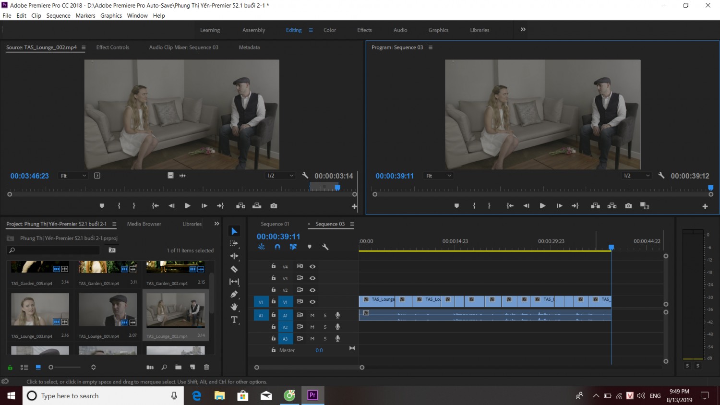Viewport: 720px width, 405px height.
Task: Open Source monitor 1/2 resolution dropdown
Action: [280, 176]
